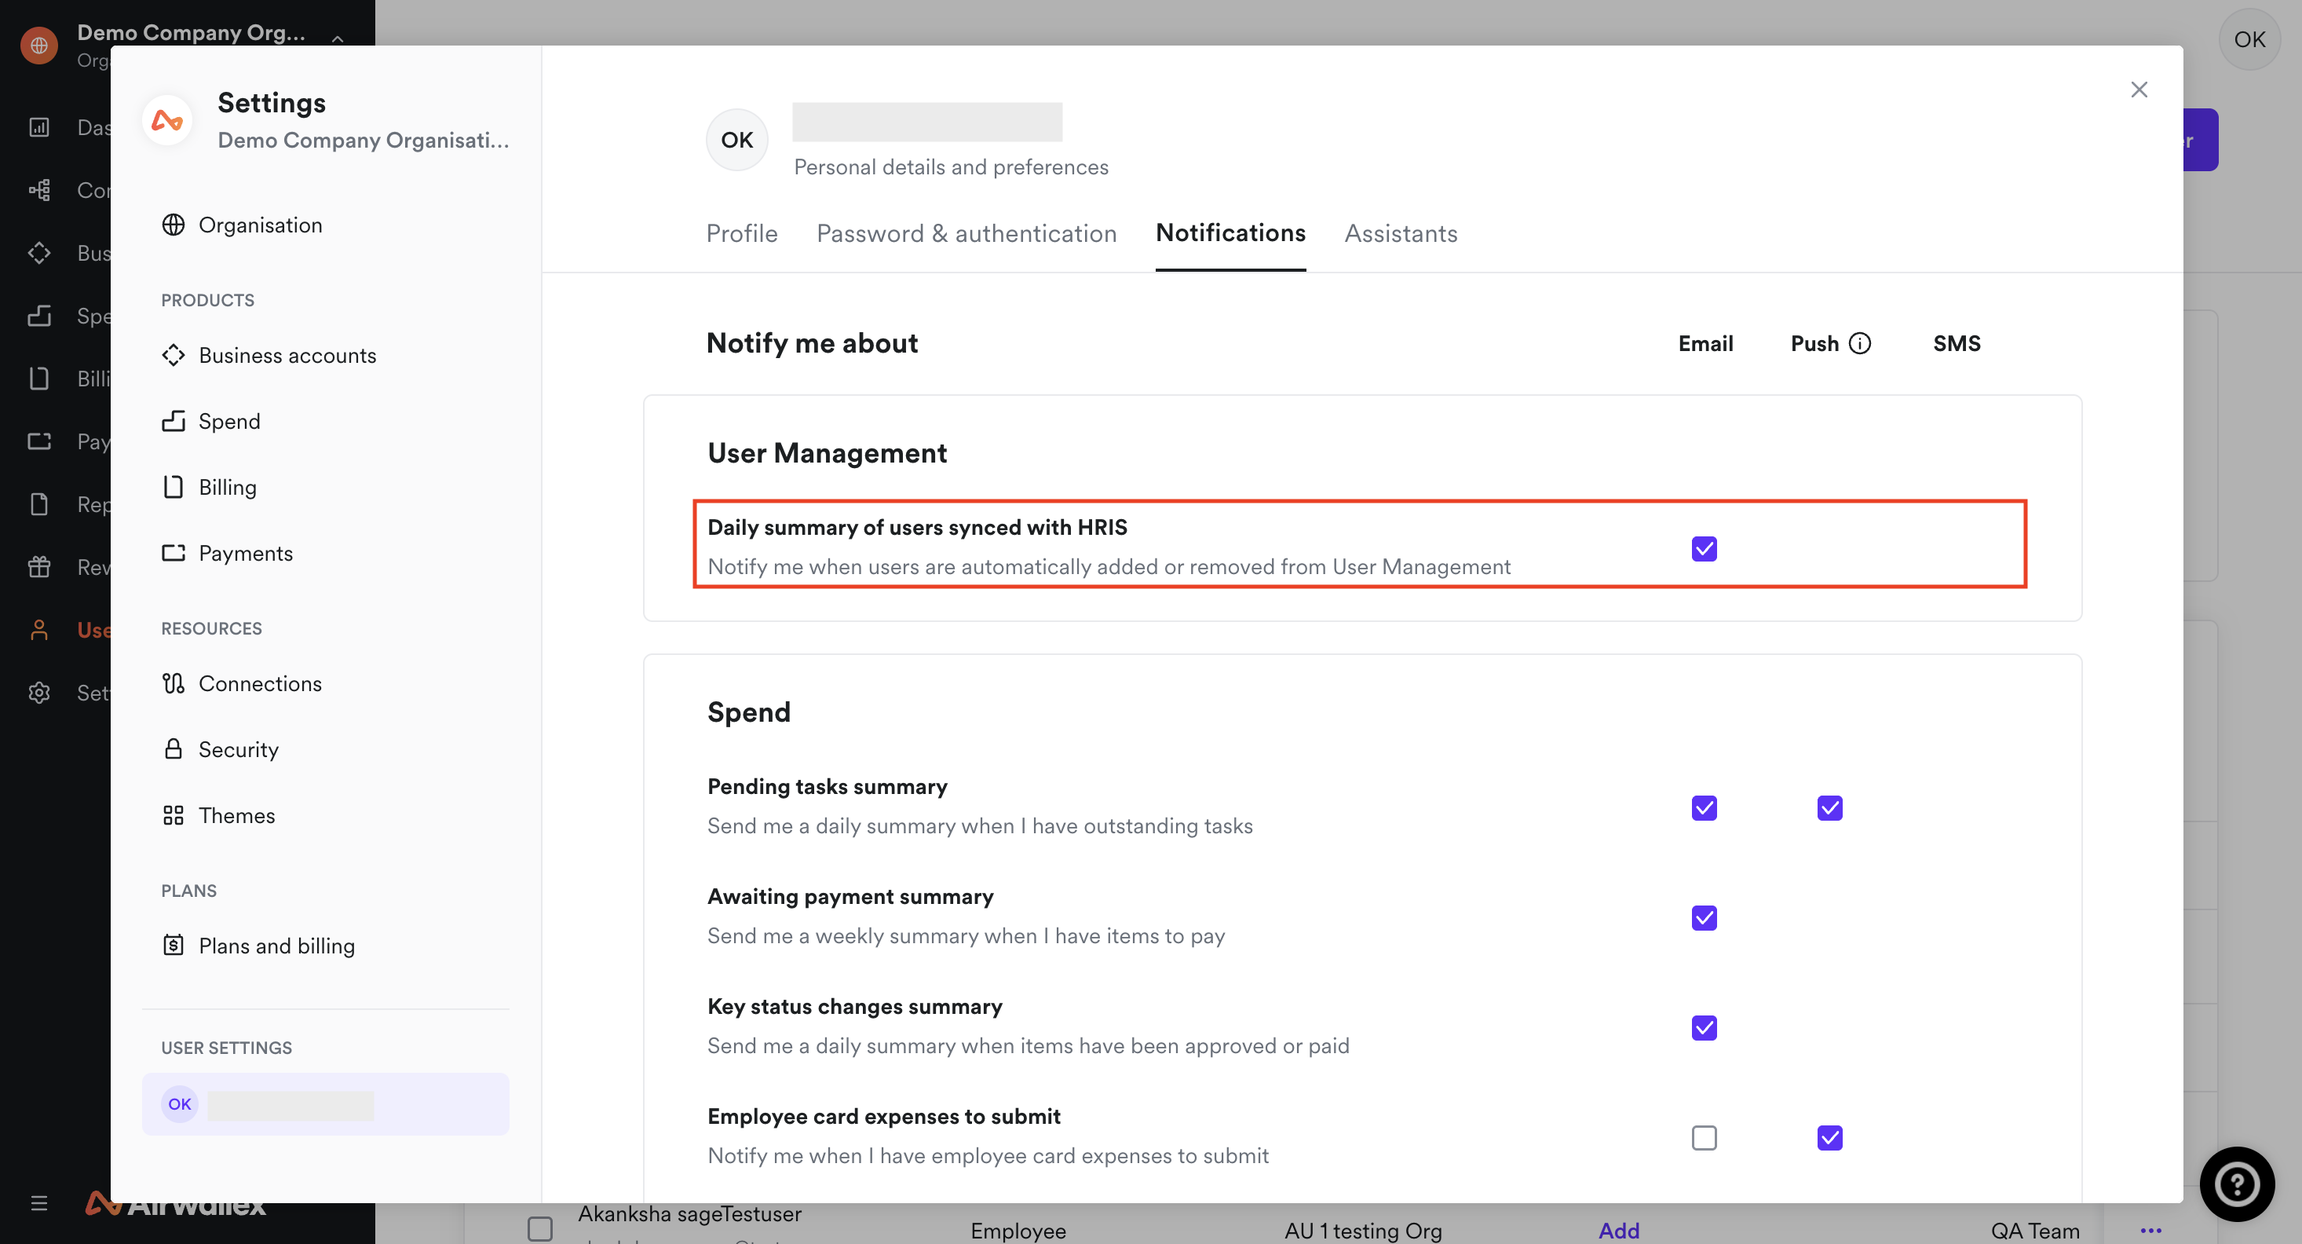2302x1244 pixels.
Task: Click the 'Employee card expenses to submit' label
Action: point(884,1116)
